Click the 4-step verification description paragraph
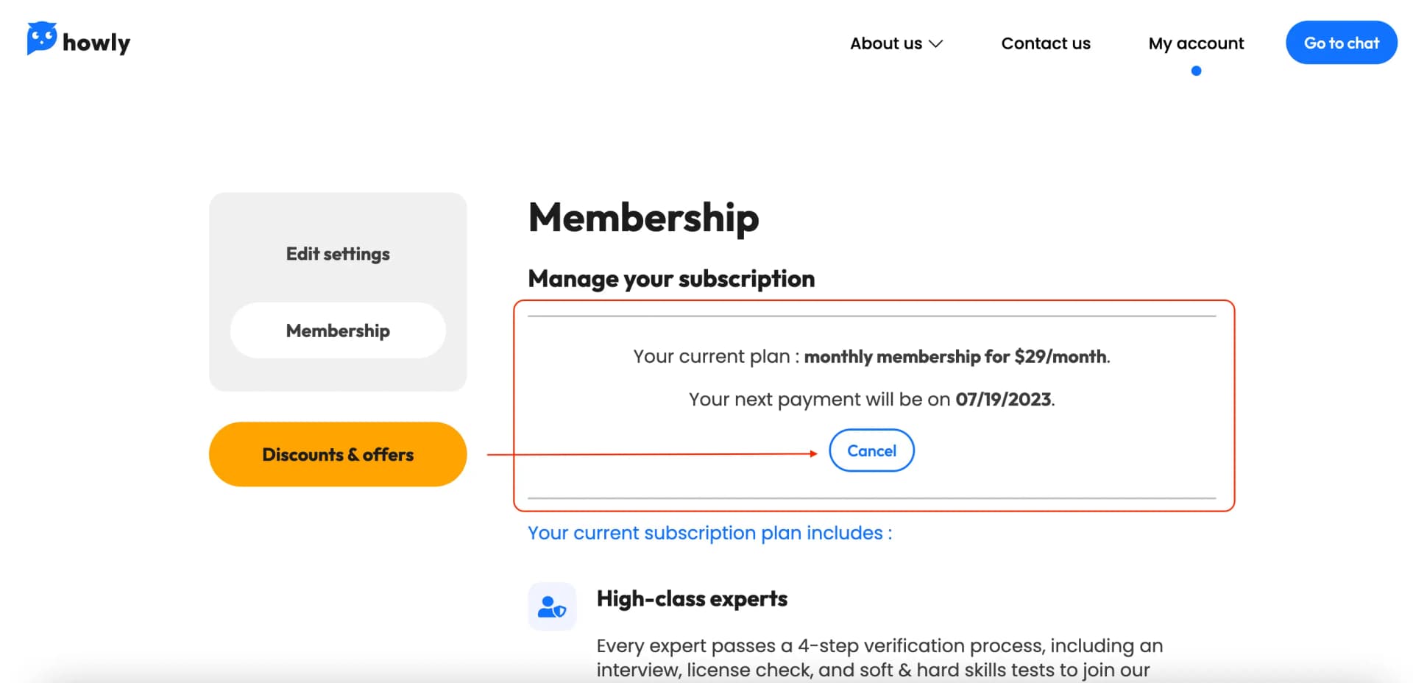 (x=879, y=657)
